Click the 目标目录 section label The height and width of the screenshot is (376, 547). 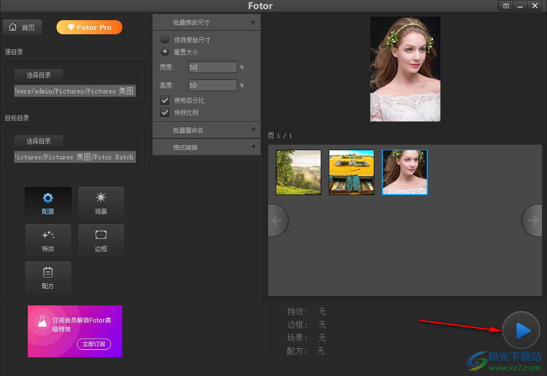(17, 118)
